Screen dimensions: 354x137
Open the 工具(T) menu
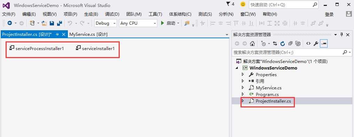click(x=155, y=14)
